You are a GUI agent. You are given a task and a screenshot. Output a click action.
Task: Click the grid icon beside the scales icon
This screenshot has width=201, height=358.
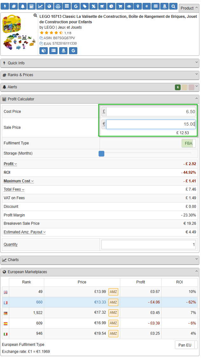[67, 6]
